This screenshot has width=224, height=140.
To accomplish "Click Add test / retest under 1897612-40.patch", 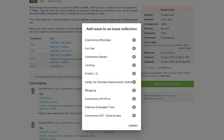I will [x=59, y=47].
